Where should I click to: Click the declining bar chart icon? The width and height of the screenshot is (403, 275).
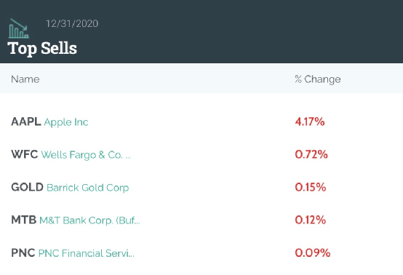point(19,28)
